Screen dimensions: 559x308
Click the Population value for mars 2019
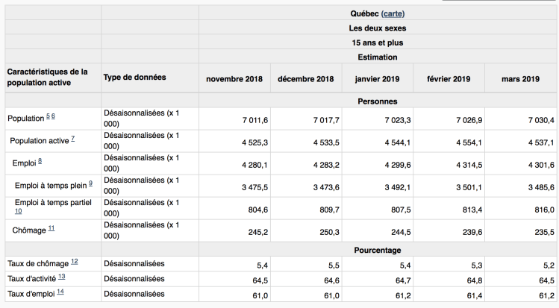coord(541,119)
